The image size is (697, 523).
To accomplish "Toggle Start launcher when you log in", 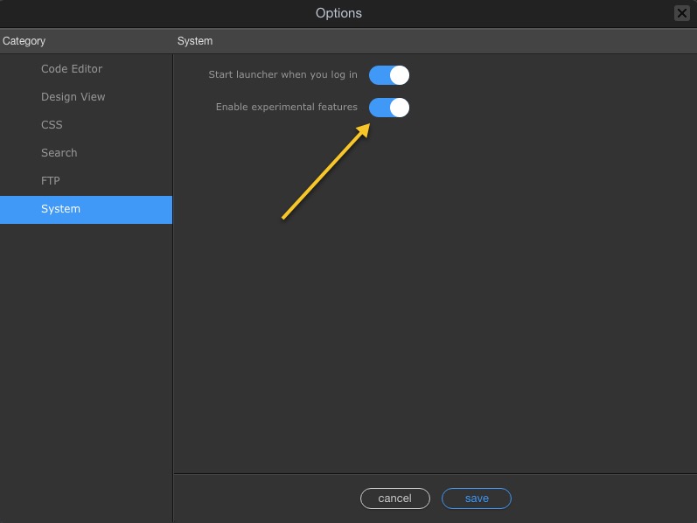I will pyautogui.click(x=389, y=75).
